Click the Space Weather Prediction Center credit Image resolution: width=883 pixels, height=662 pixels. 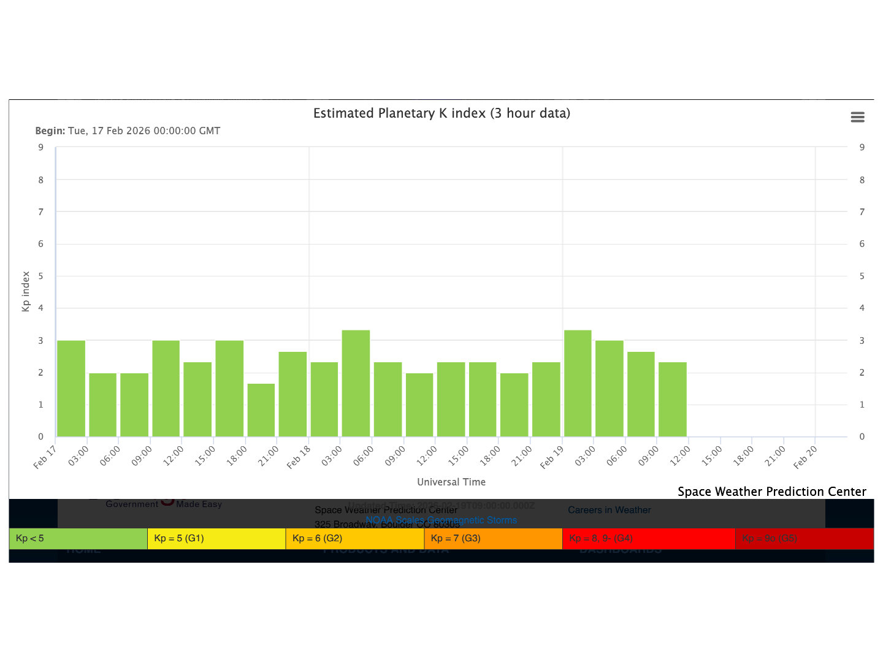771,492
